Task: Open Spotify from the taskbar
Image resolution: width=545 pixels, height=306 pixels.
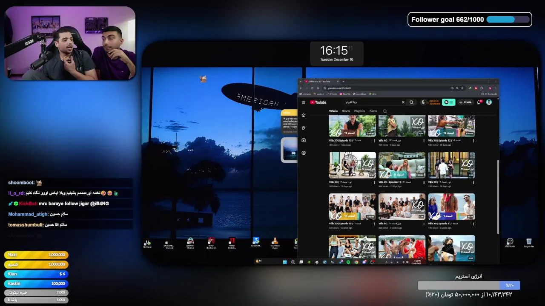Action: [x=348, y=262]
